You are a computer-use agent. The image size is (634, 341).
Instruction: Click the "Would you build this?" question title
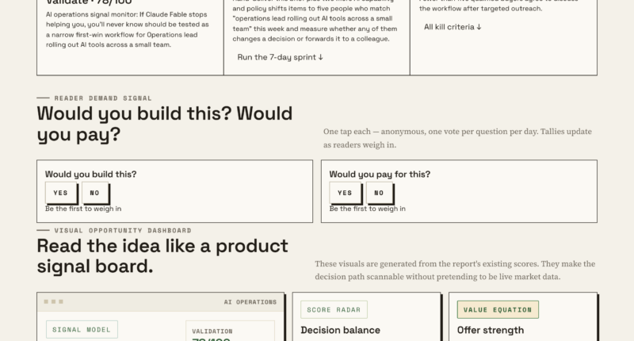(x=91, y=174)
